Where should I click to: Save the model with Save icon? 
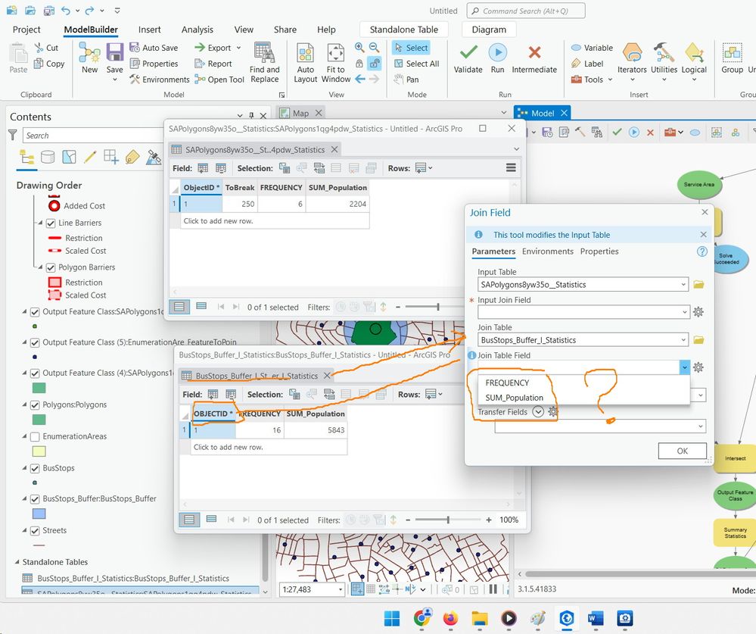[x=115, y=52]
